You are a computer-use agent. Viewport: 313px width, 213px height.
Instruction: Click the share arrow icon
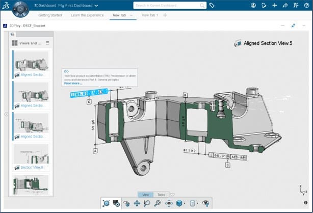point(285,6)
